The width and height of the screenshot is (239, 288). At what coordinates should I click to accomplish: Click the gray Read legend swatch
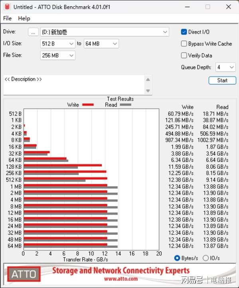pos(125,105)
